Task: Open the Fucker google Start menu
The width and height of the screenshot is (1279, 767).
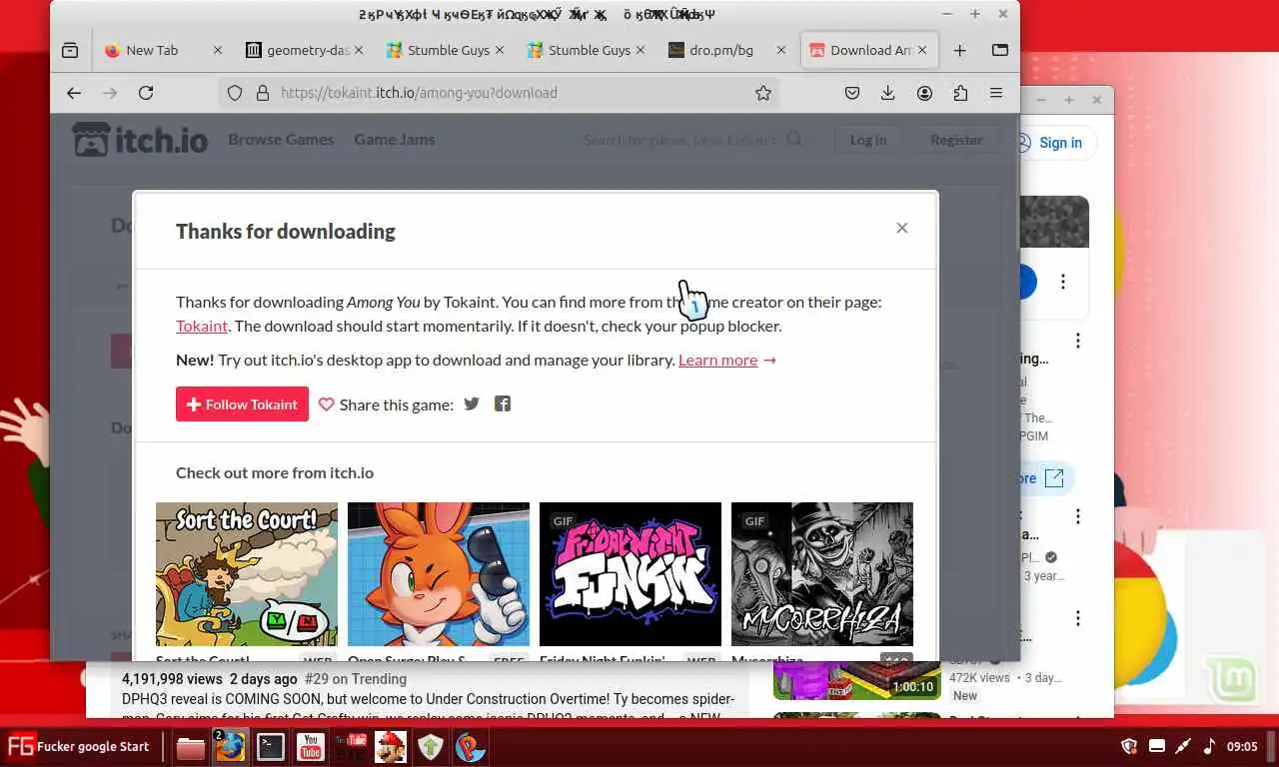Action: (79, 746)
